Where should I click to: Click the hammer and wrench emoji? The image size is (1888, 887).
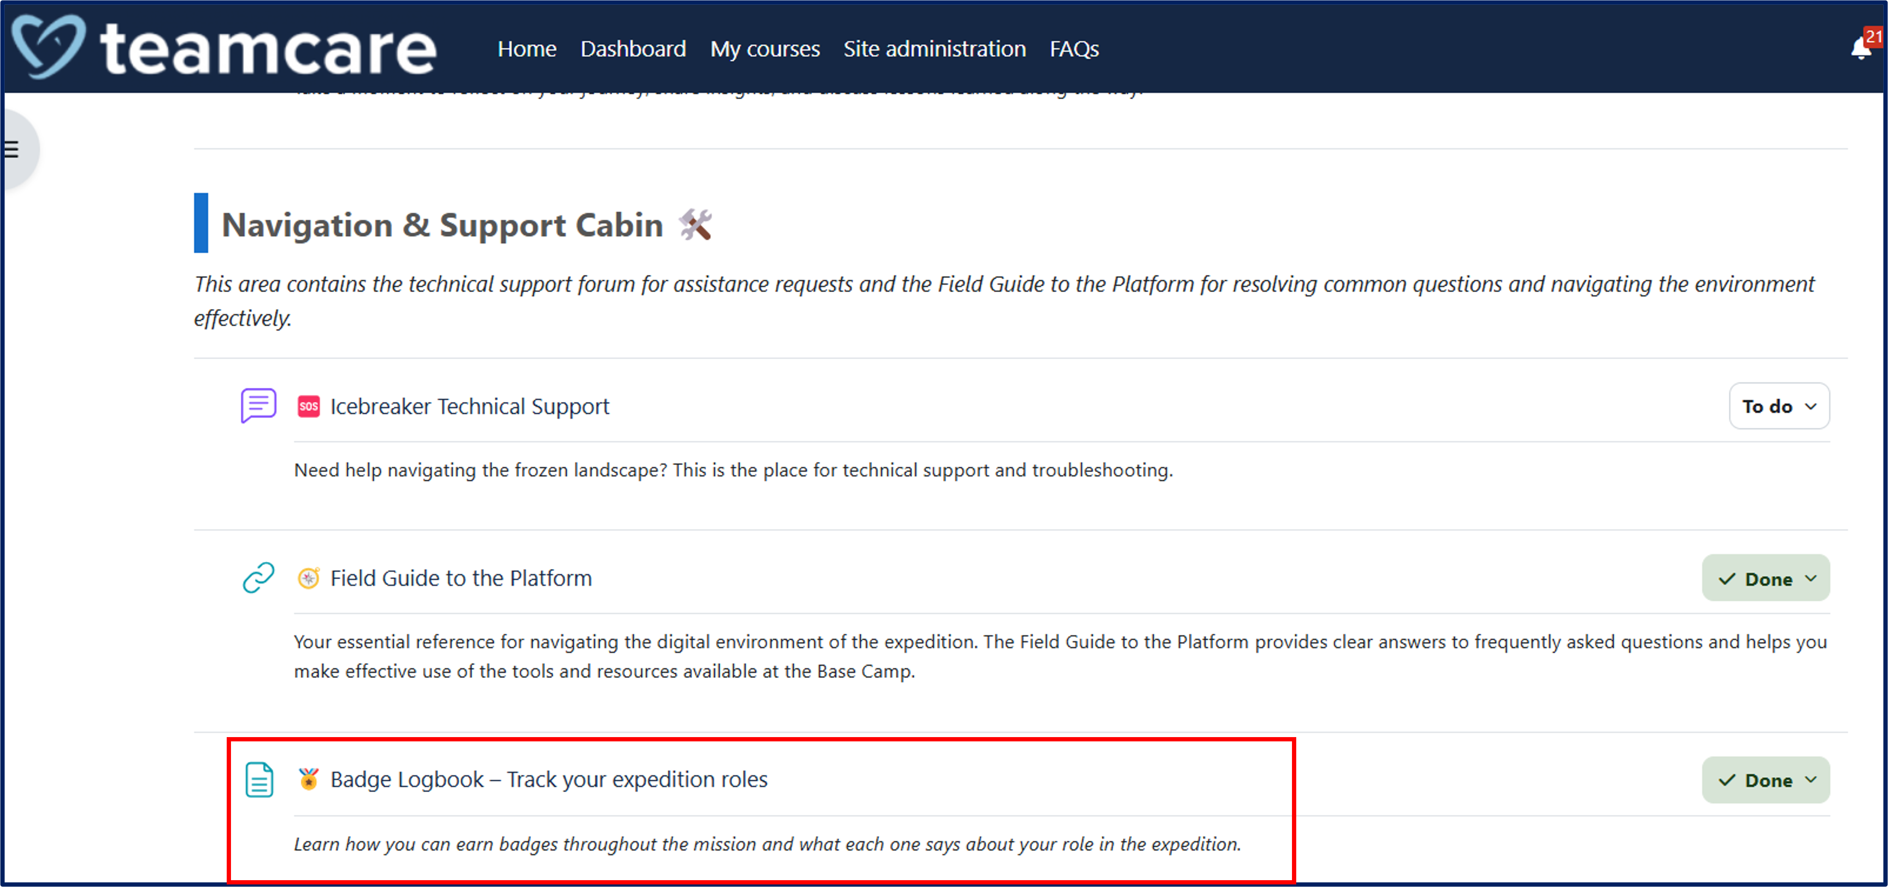coord(695,224)
